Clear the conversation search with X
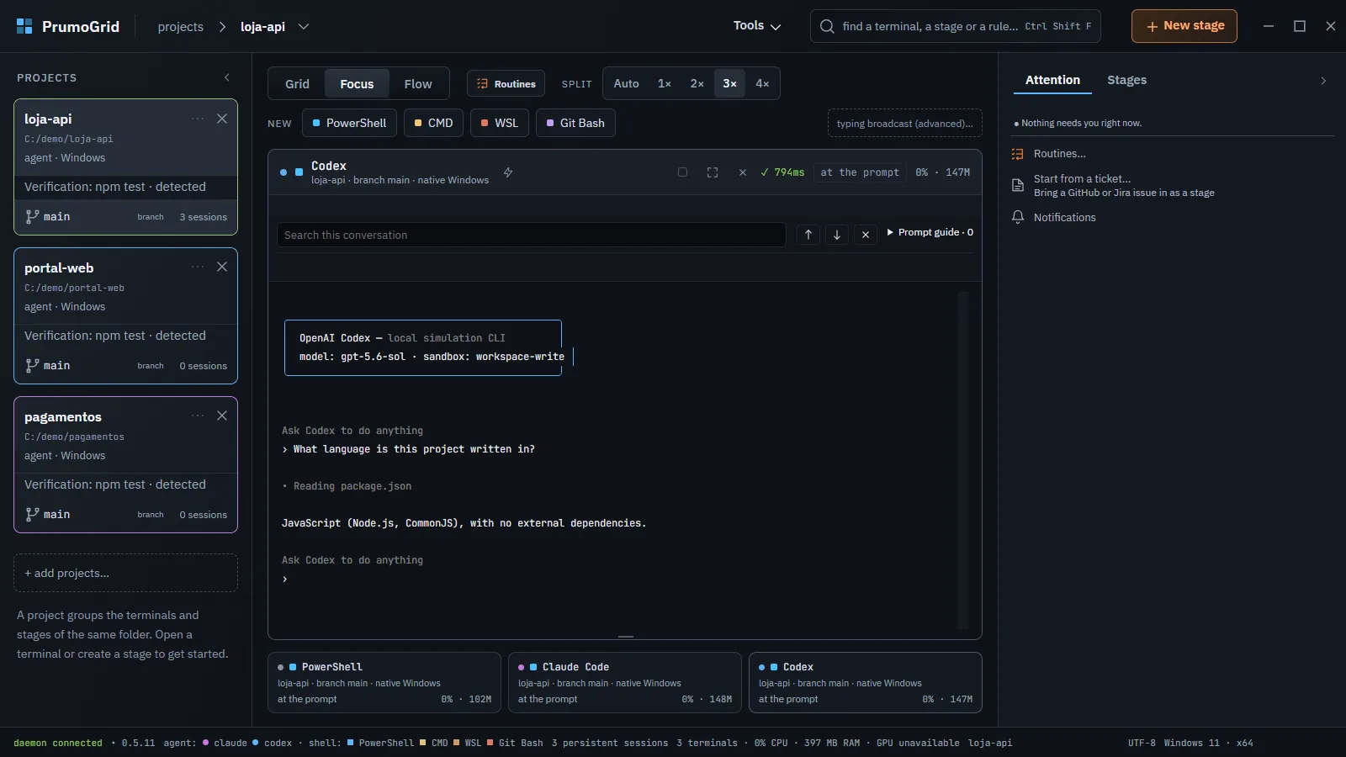 [x=866, y=235]
